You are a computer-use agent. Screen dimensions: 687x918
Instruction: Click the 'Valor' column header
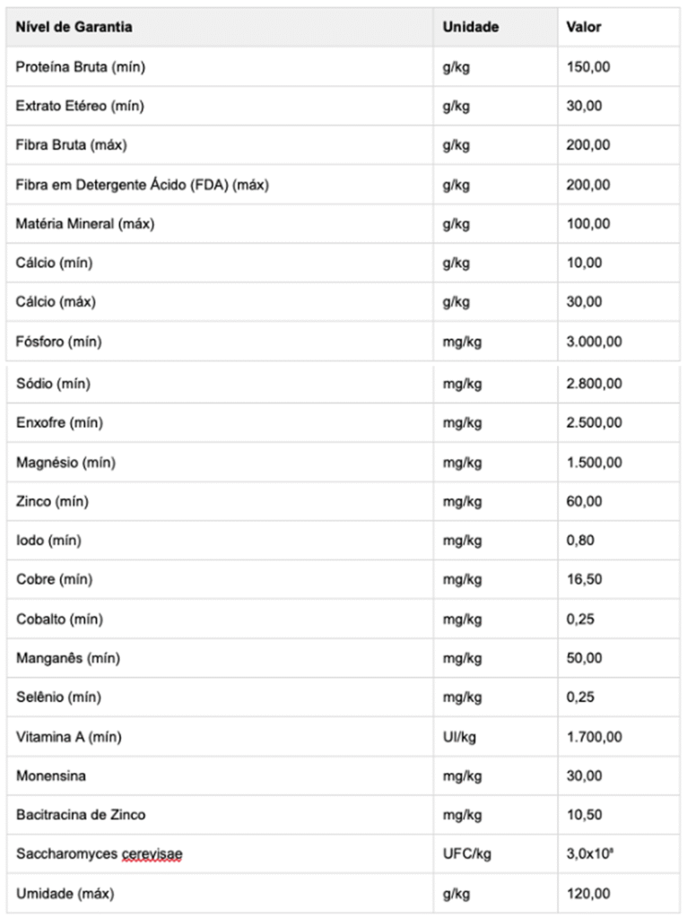[583, 27]
